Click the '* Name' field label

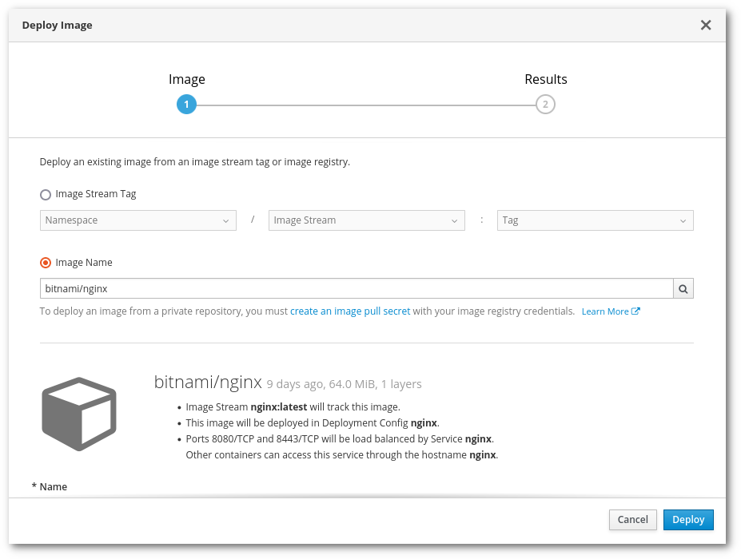tap(49, 487)
